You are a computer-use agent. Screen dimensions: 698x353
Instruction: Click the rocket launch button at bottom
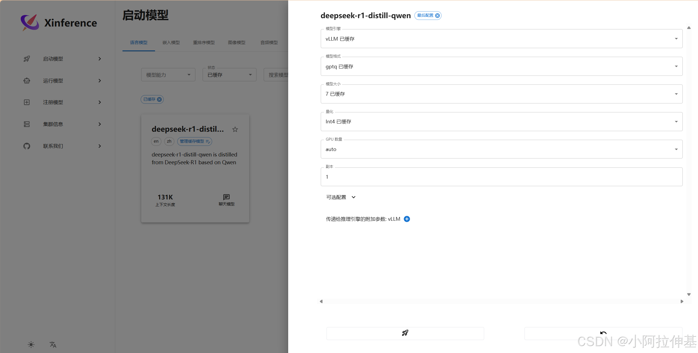pyautogui.click(x=405, y=333)
